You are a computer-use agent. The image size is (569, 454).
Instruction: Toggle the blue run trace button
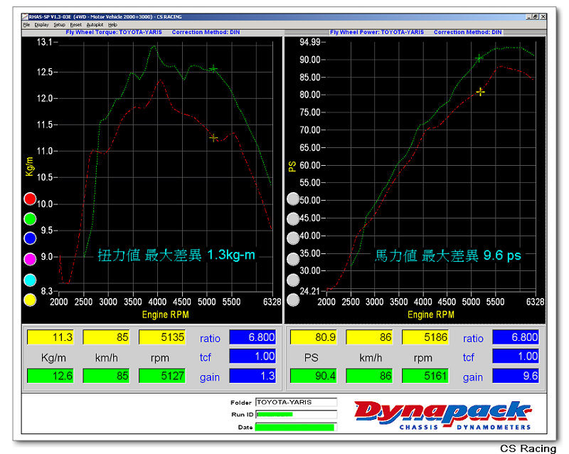point(30,238)
